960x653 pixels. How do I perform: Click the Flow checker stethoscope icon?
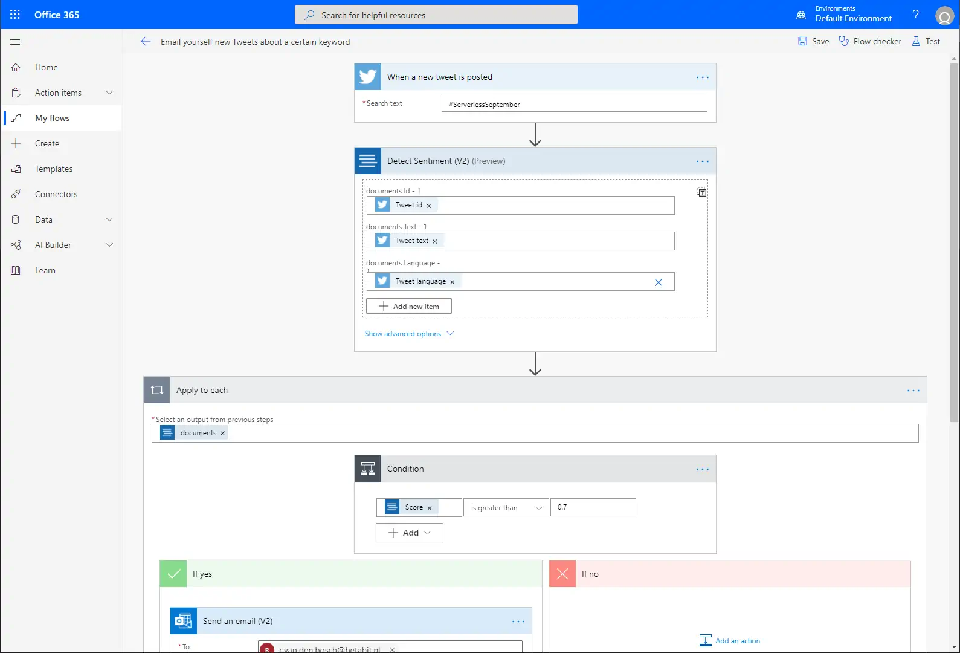[x=844, y=41]
